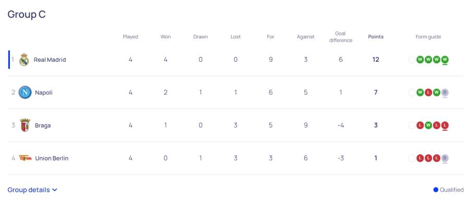Select Union Berlin's latest draw form badge

[x=445, y=158]
